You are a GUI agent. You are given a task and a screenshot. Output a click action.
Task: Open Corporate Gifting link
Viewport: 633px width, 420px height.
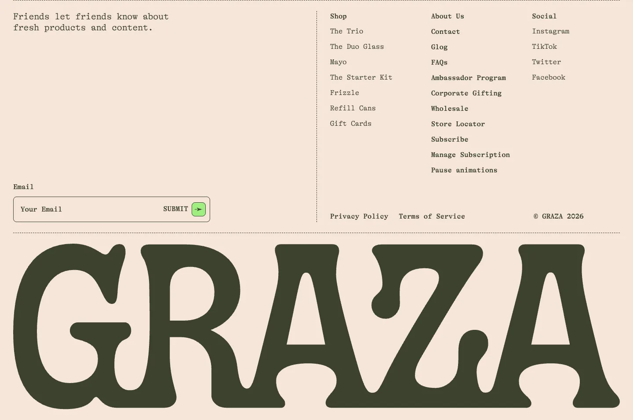tap(466, 93)
